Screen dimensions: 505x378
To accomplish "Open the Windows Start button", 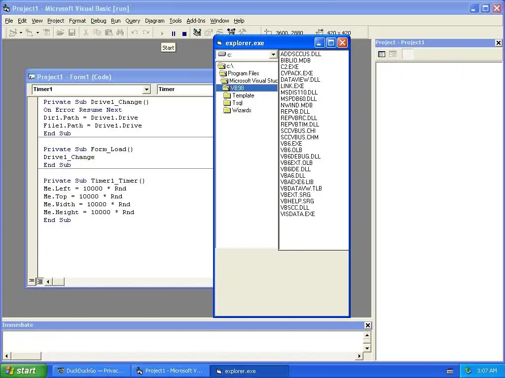I will click(24, 371).
